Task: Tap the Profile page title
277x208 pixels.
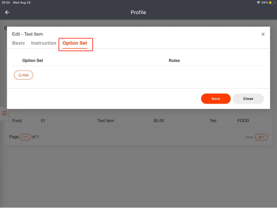Action: tap(138, 13)
